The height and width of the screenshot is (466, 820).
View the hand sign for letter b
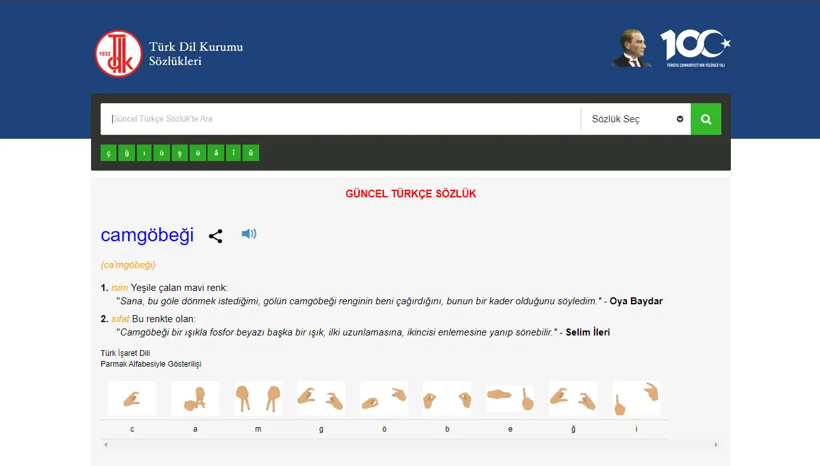tap(447, 399)
